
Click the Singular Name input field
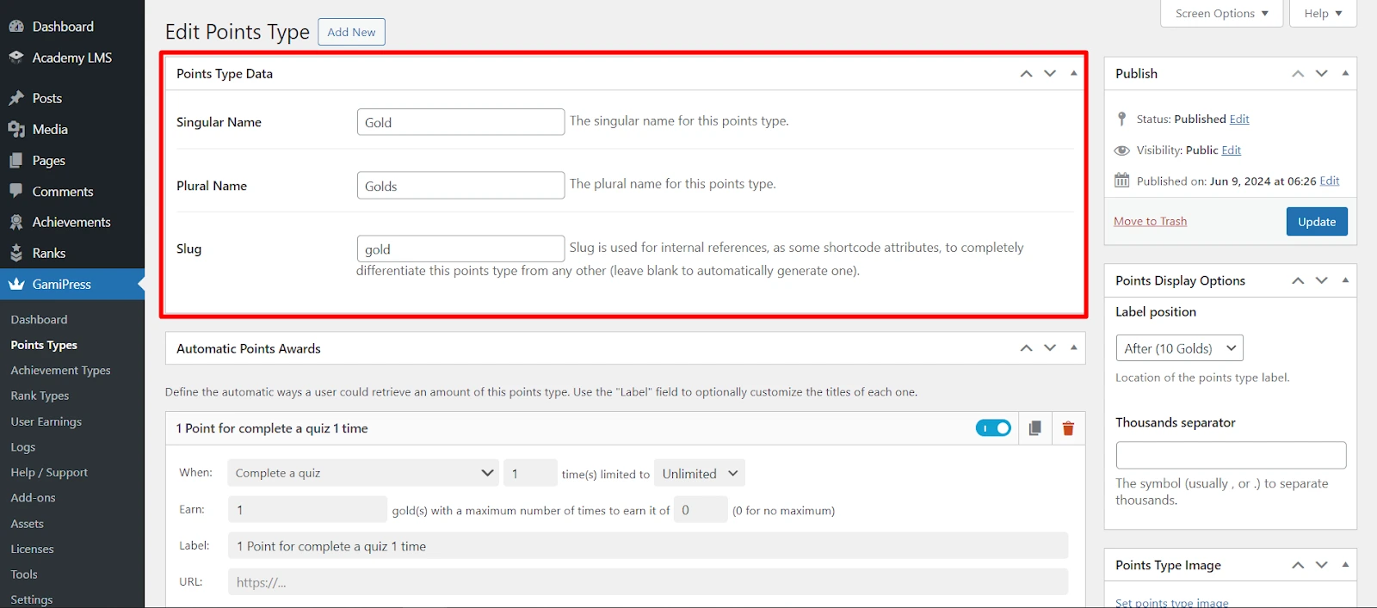tap(460, 122)
